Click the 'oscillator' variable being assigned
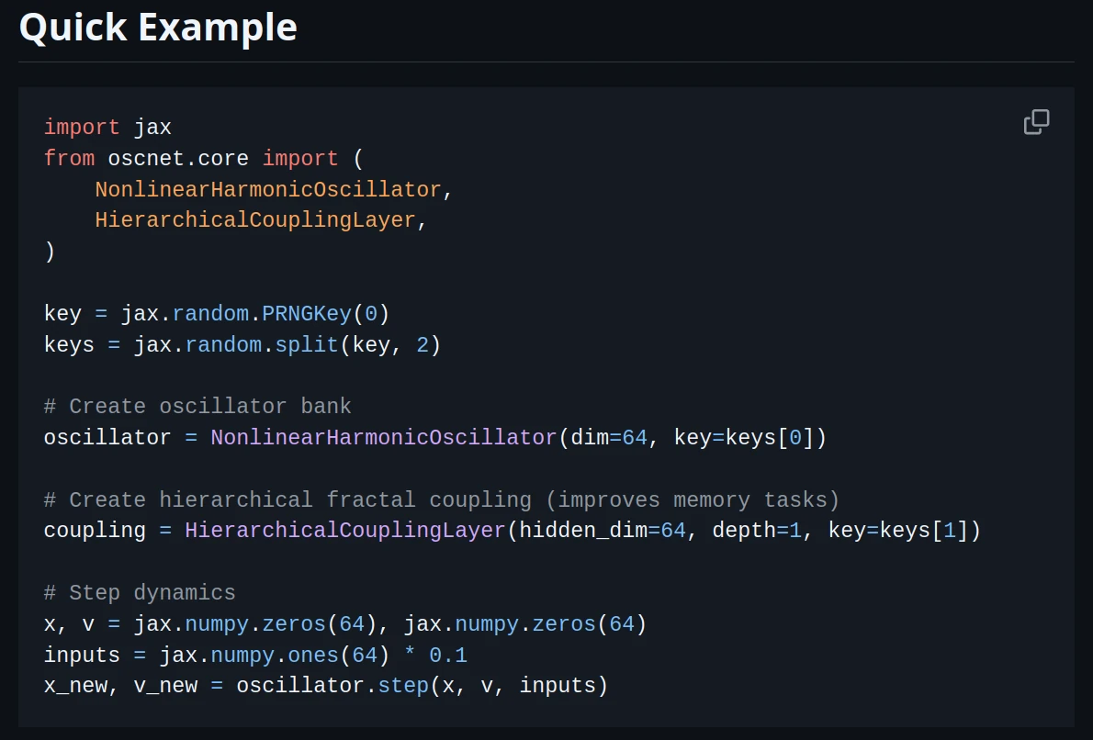1093x740 pixels. tap(107, 438)
